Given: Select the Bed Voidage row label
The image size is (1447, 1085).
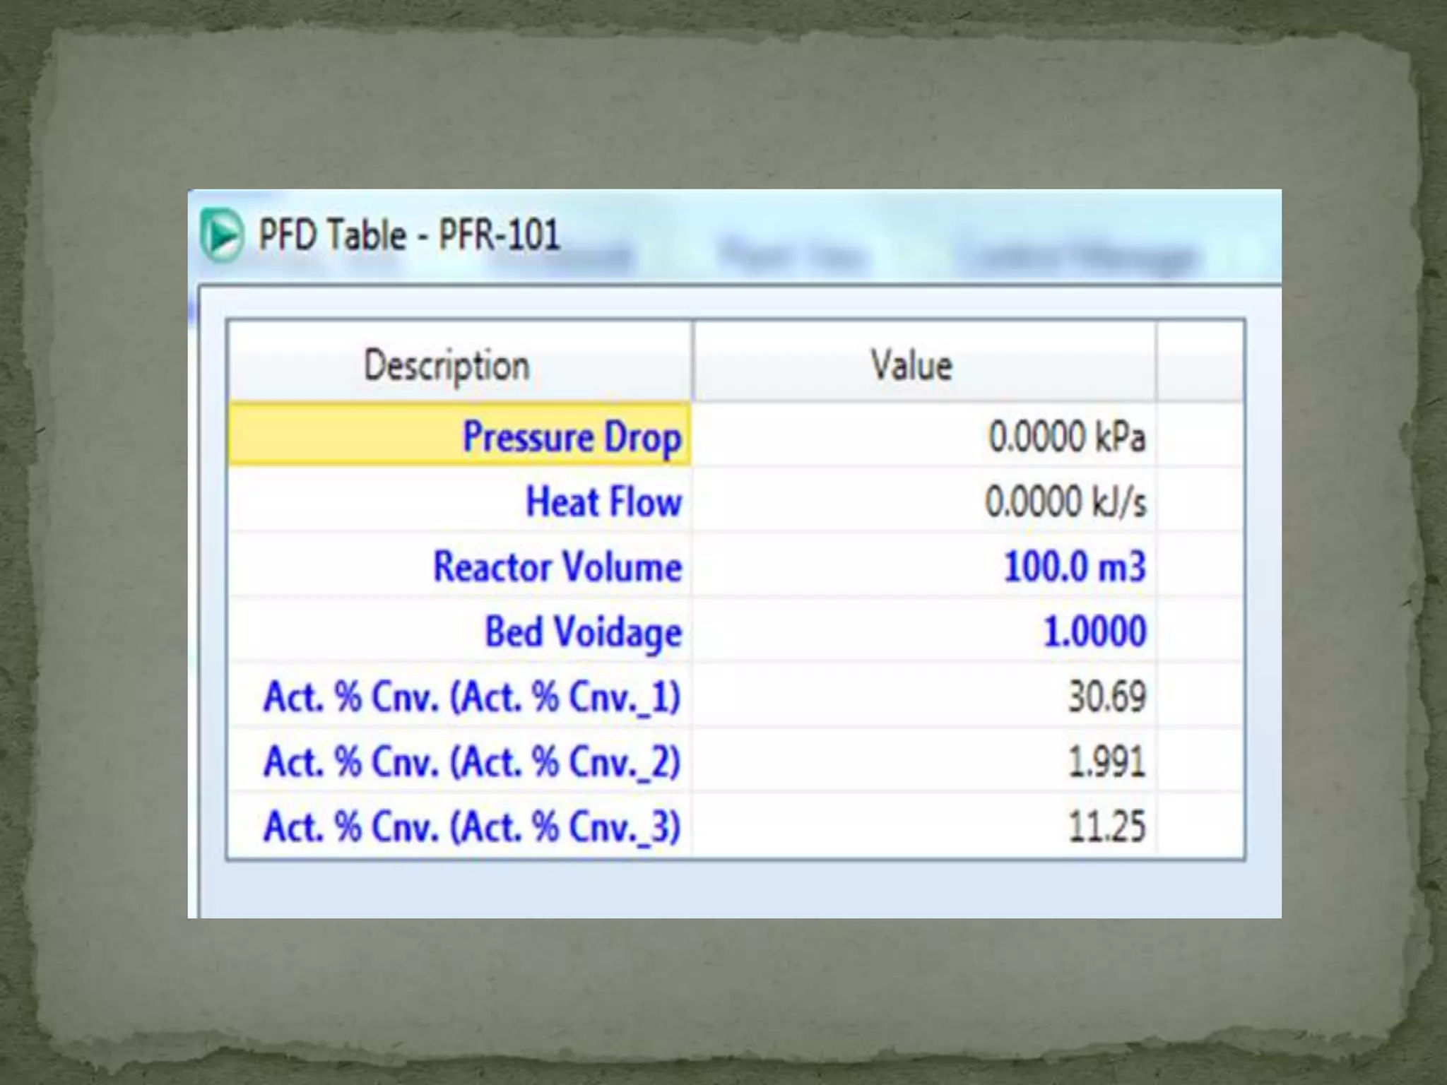Looking at the screenshot, I should pyautogui.click(x=583, y=632).
